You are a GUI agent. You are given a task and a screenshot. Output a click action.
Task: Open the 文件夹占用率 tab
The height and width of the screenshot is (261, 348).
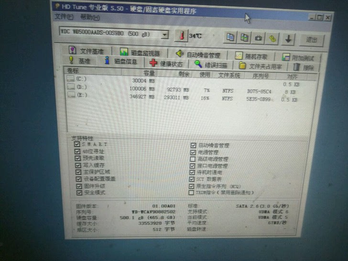[x=260, y=66]
